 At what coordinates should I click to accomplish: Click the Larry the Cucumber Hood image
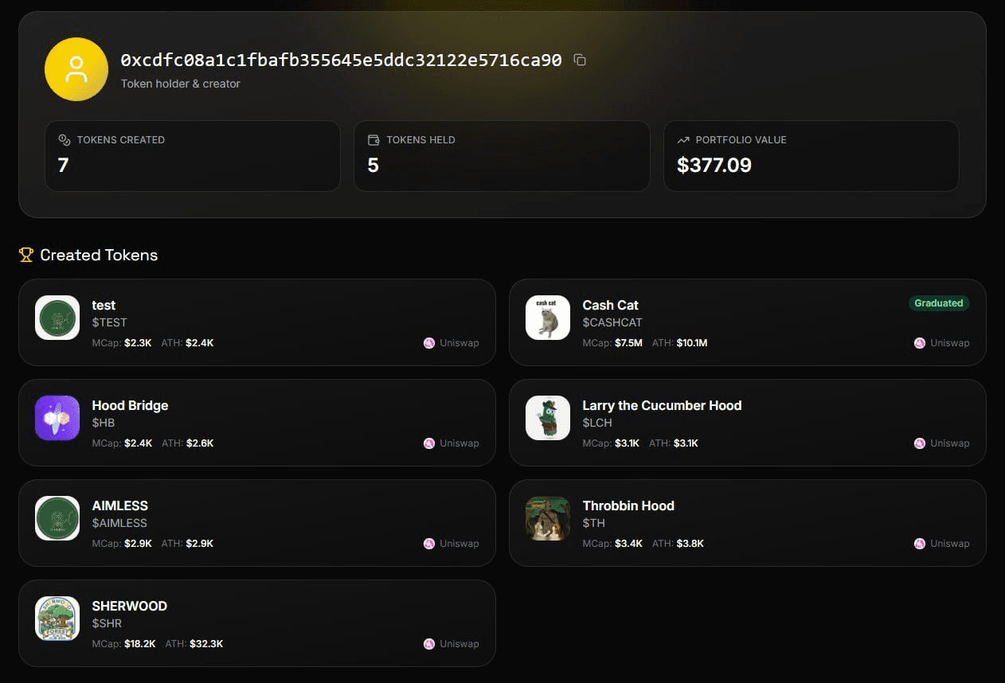(x=548, y=418)
